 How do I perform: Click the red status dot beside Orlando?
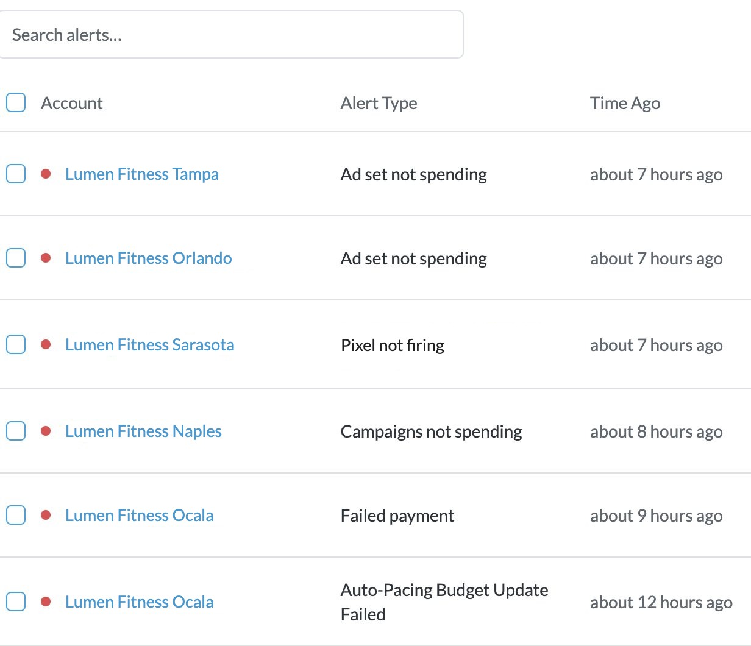(46, 258)
